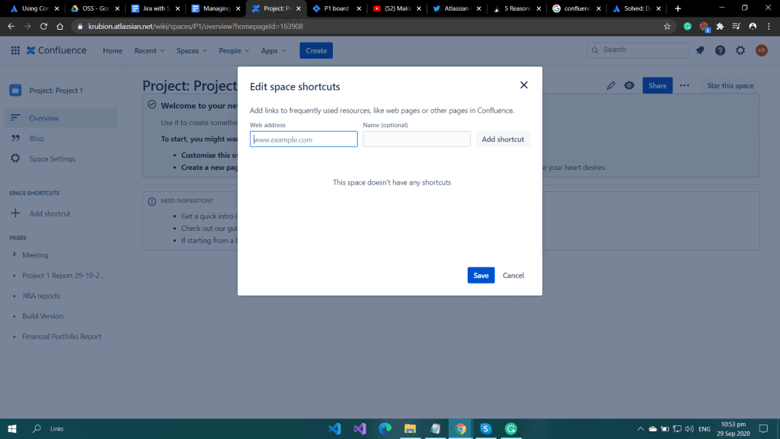Screen dimensions: 780x439
Task: Bookmark this page with the star icon
Action: (667, 26)
